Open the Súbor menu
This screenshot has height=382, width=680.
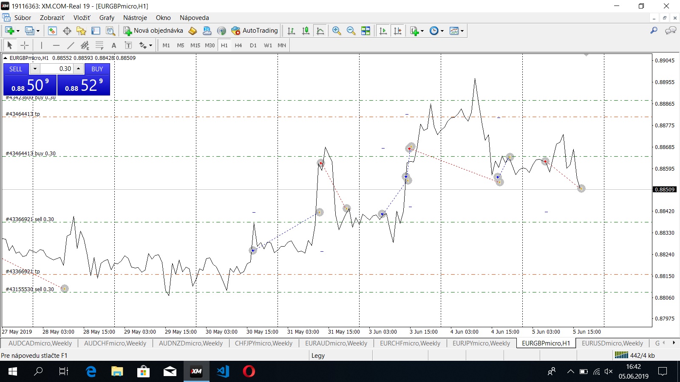[23, 18]
